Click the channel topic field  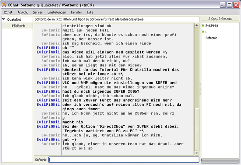coord(116,19)
